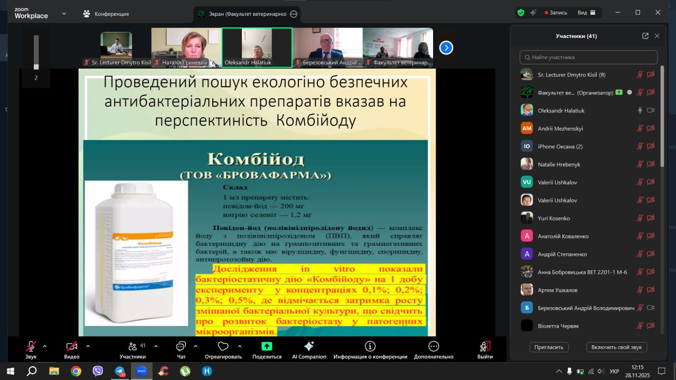Click the green Share screen icon

[x=267, y=346]
